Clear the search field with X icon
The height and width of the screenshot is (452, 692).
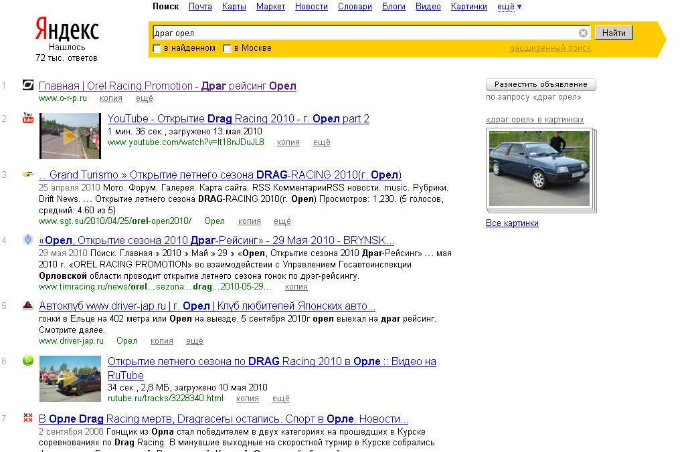(x=583, y=33)
